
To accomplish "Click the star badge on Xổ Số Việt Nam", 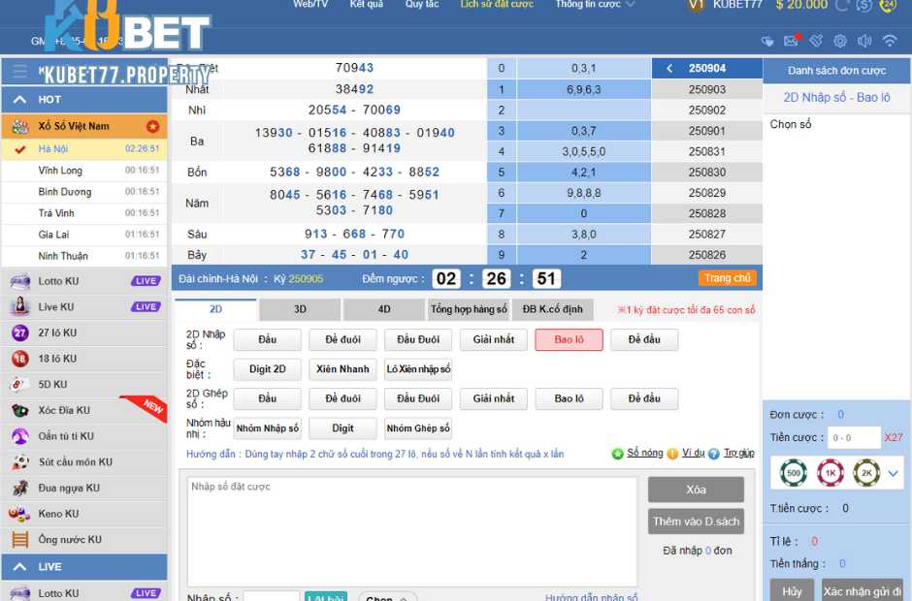I will pos(152,126).
